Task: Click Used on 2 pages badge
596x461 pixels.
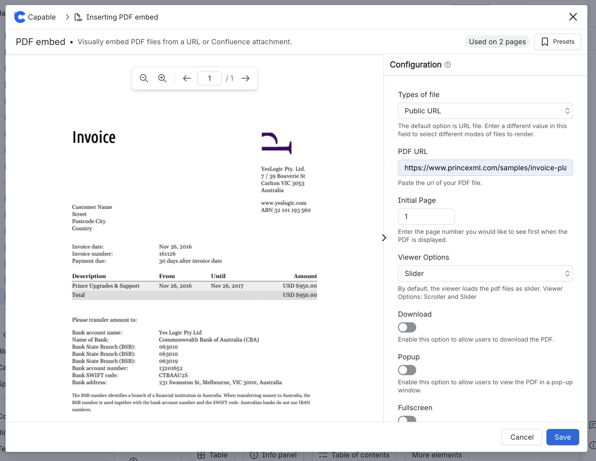Action: tap(497, 42)
